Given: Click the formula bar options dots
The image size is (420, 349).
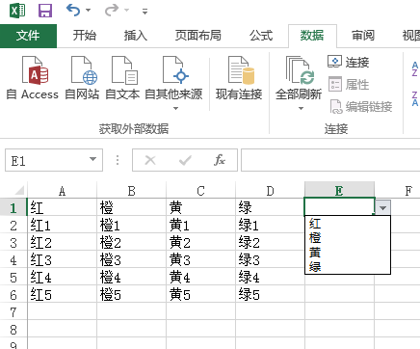Looking at the screenshot, I should (118, 160).
